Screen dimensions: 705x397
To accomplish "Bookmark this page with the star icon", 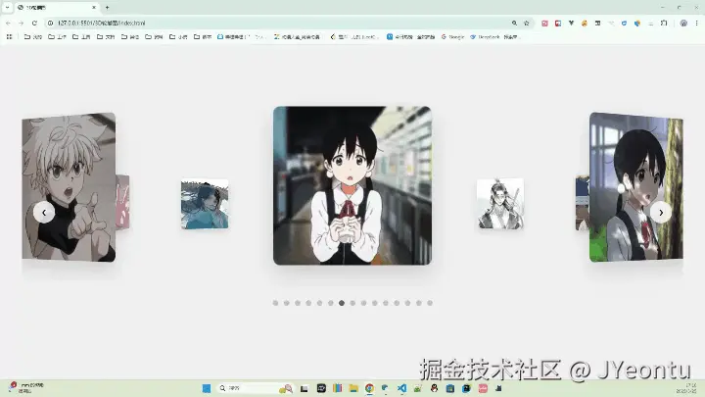I will (527, 23).
